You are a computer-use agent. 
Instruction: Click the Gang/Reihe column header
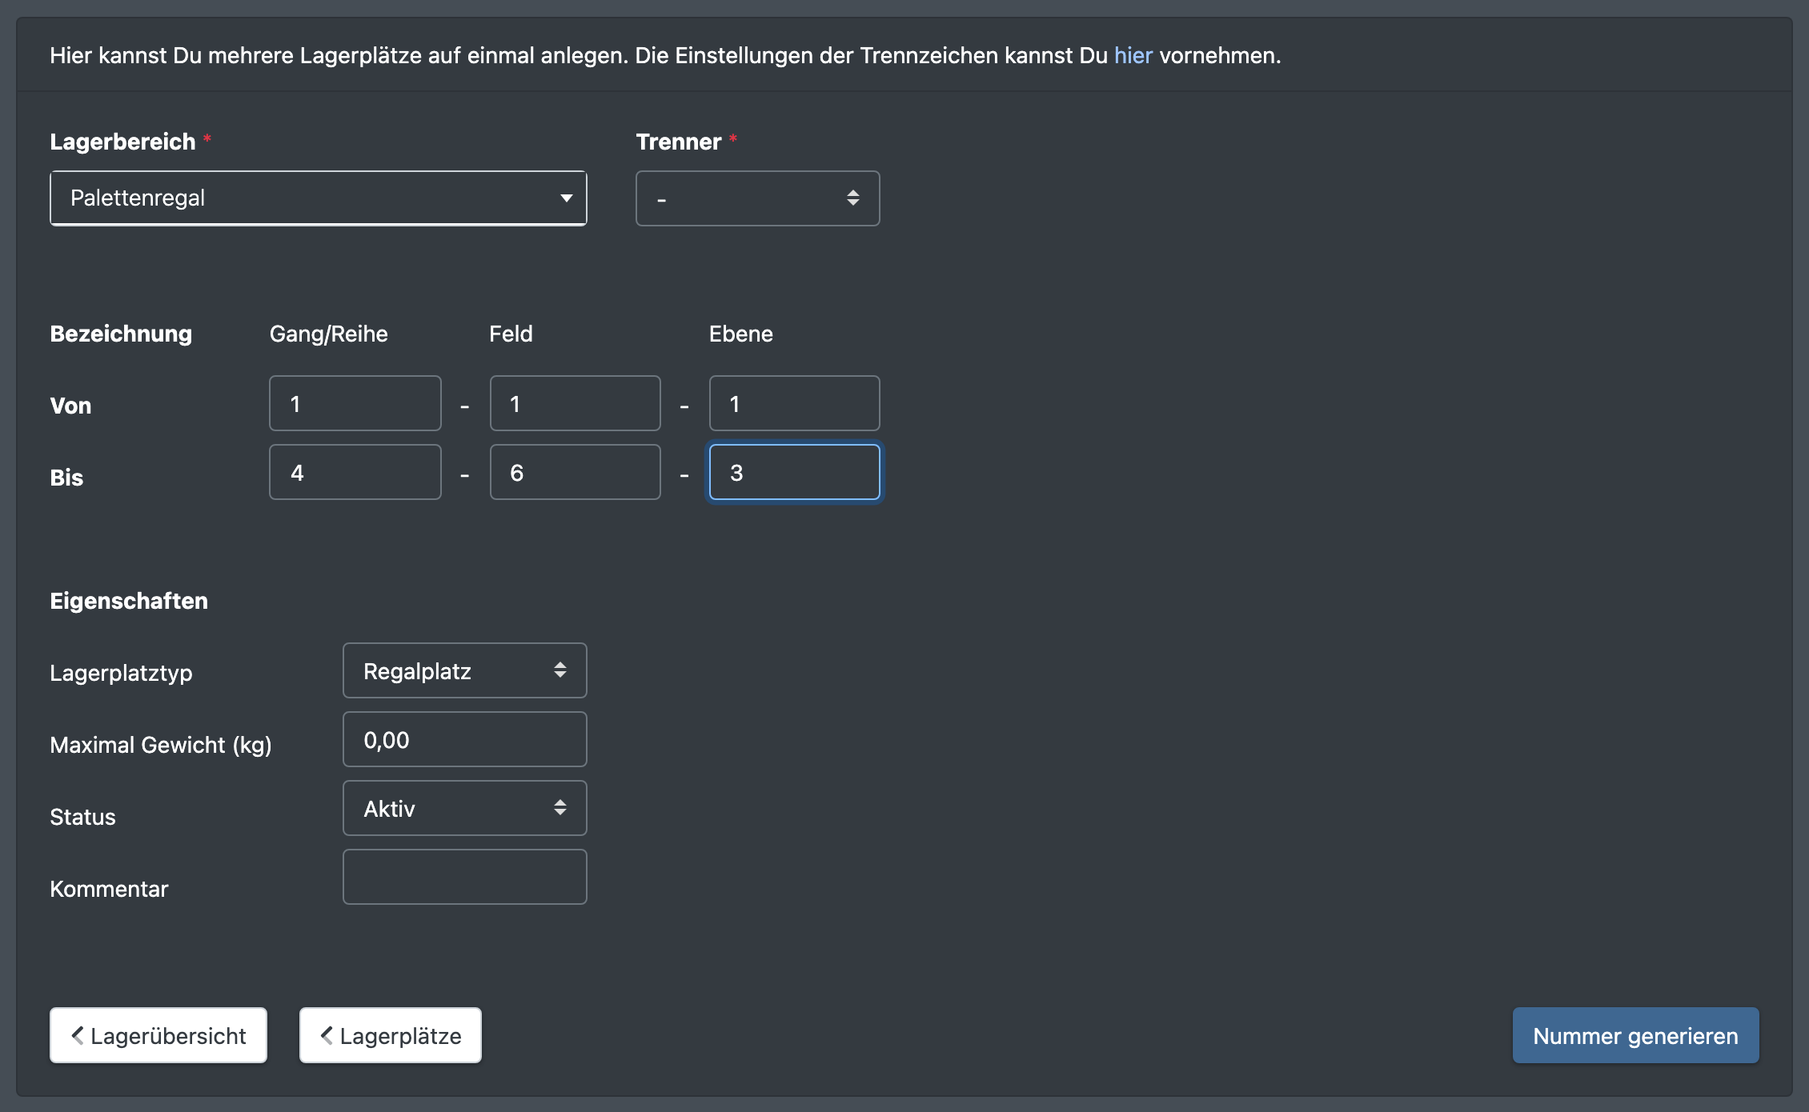[328, 334]
